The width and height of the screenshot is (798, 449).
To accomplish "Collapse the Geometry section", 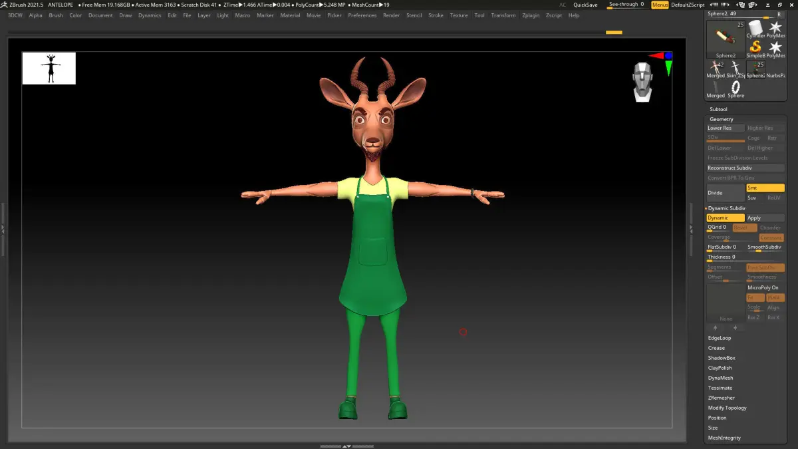I will point(721,119).
